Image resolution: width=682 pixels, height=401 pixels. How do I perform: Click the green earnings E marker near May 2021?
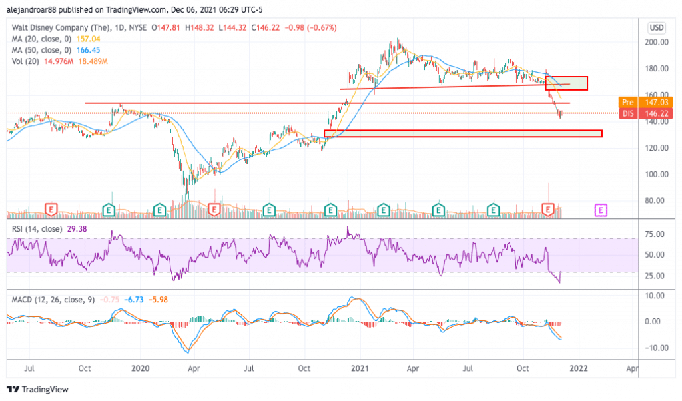(438, 210)
